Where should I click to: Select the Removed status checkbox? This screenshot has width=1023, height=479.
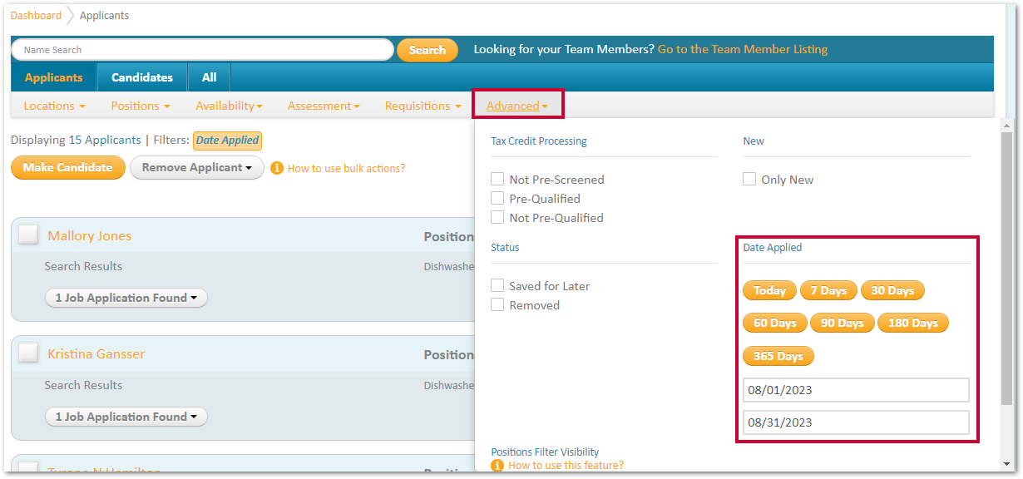(x=497, y=304)
